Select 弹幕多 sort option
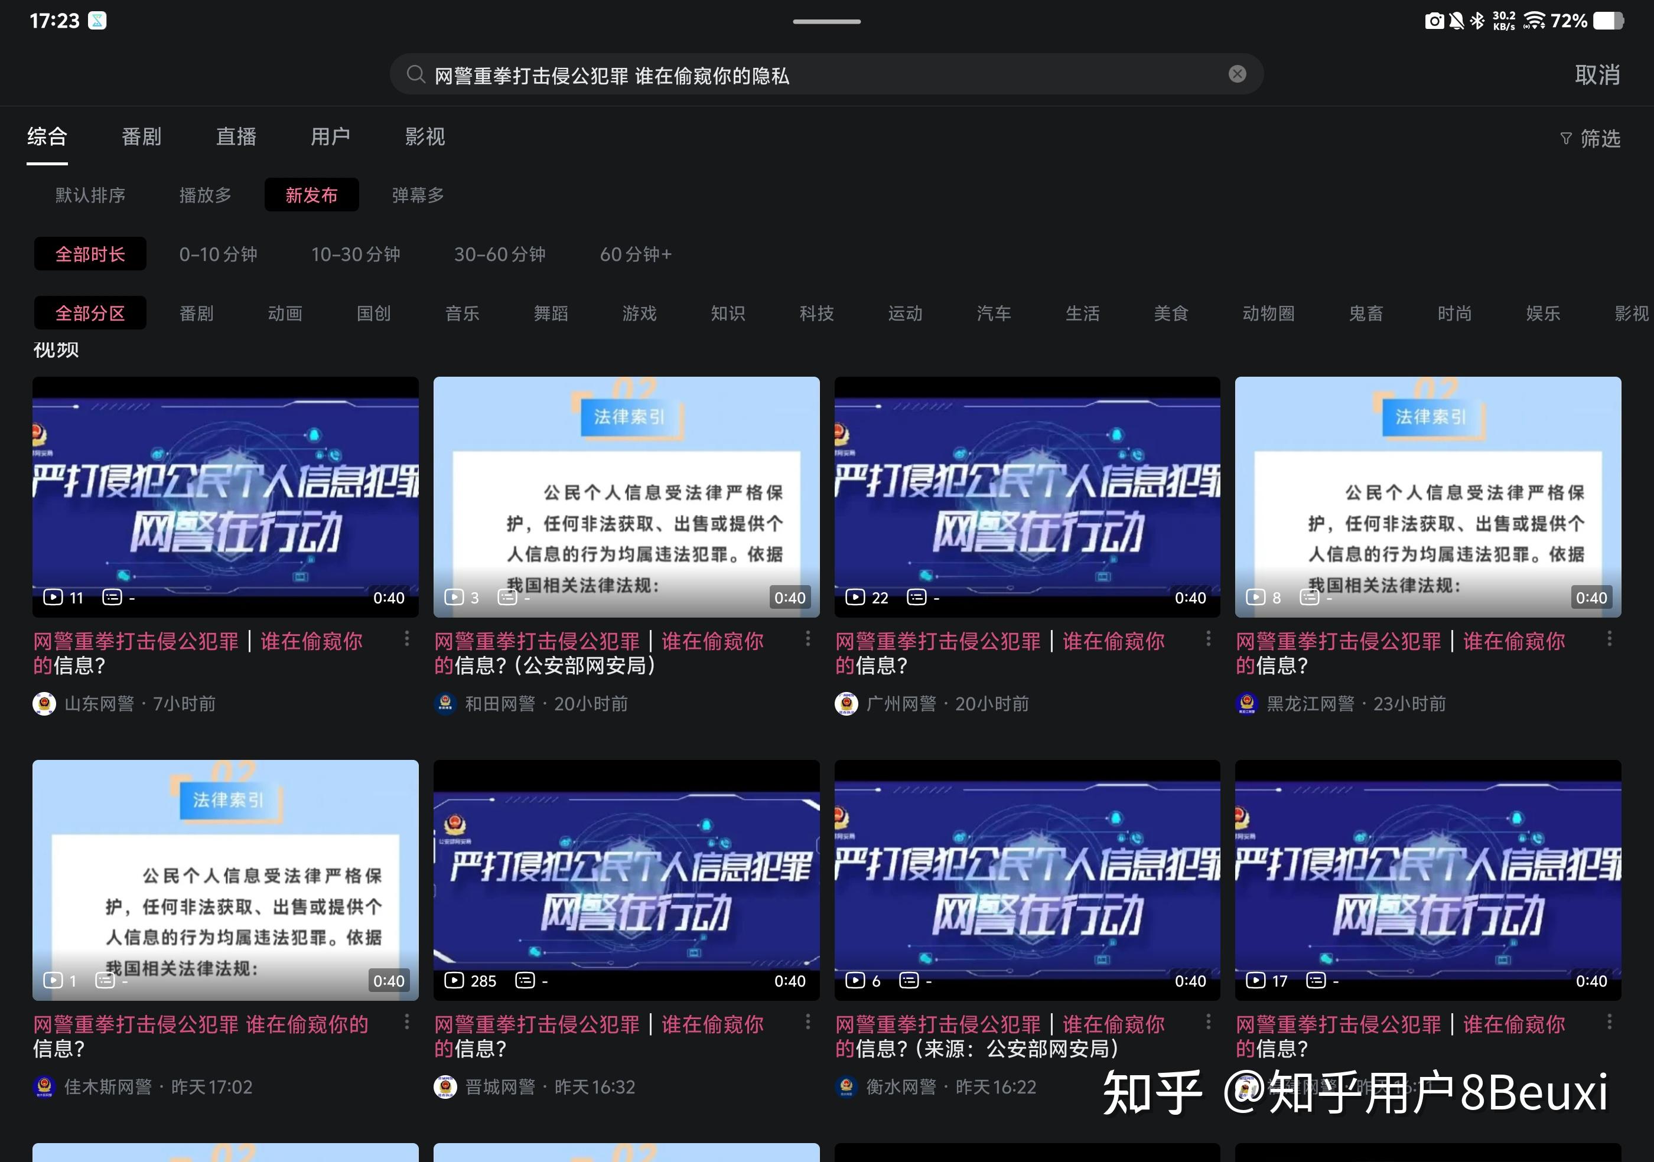The image size is (1654, 1162). tap(418, 195)
